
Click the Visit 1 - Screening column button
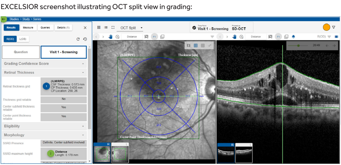[x=64, y=52]
